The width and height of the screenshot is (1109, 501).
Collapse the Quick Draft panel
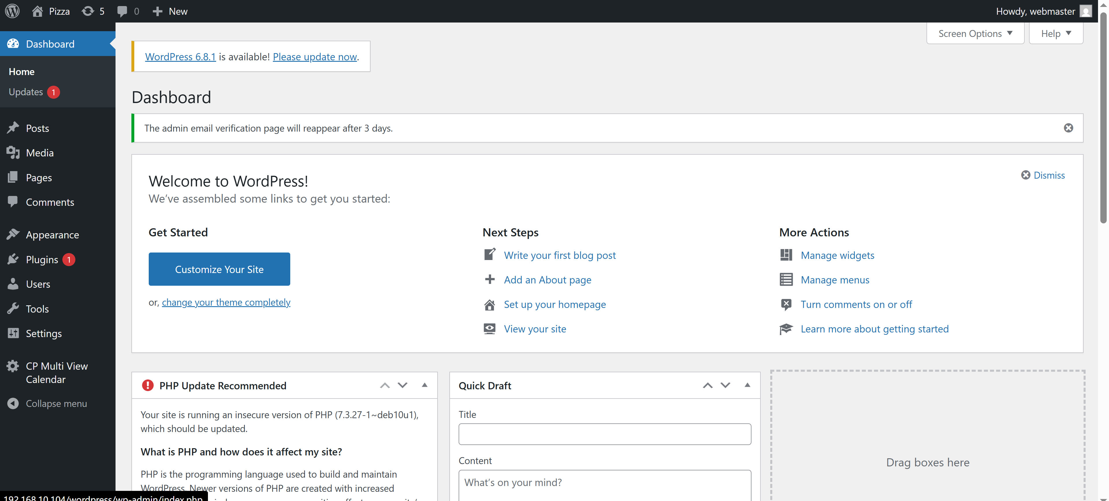(747, 385)
